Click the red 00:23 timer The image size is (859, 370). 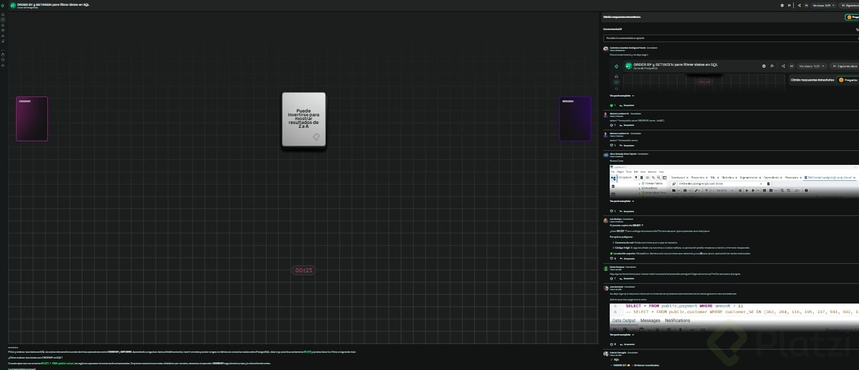[x=304, y=270]
